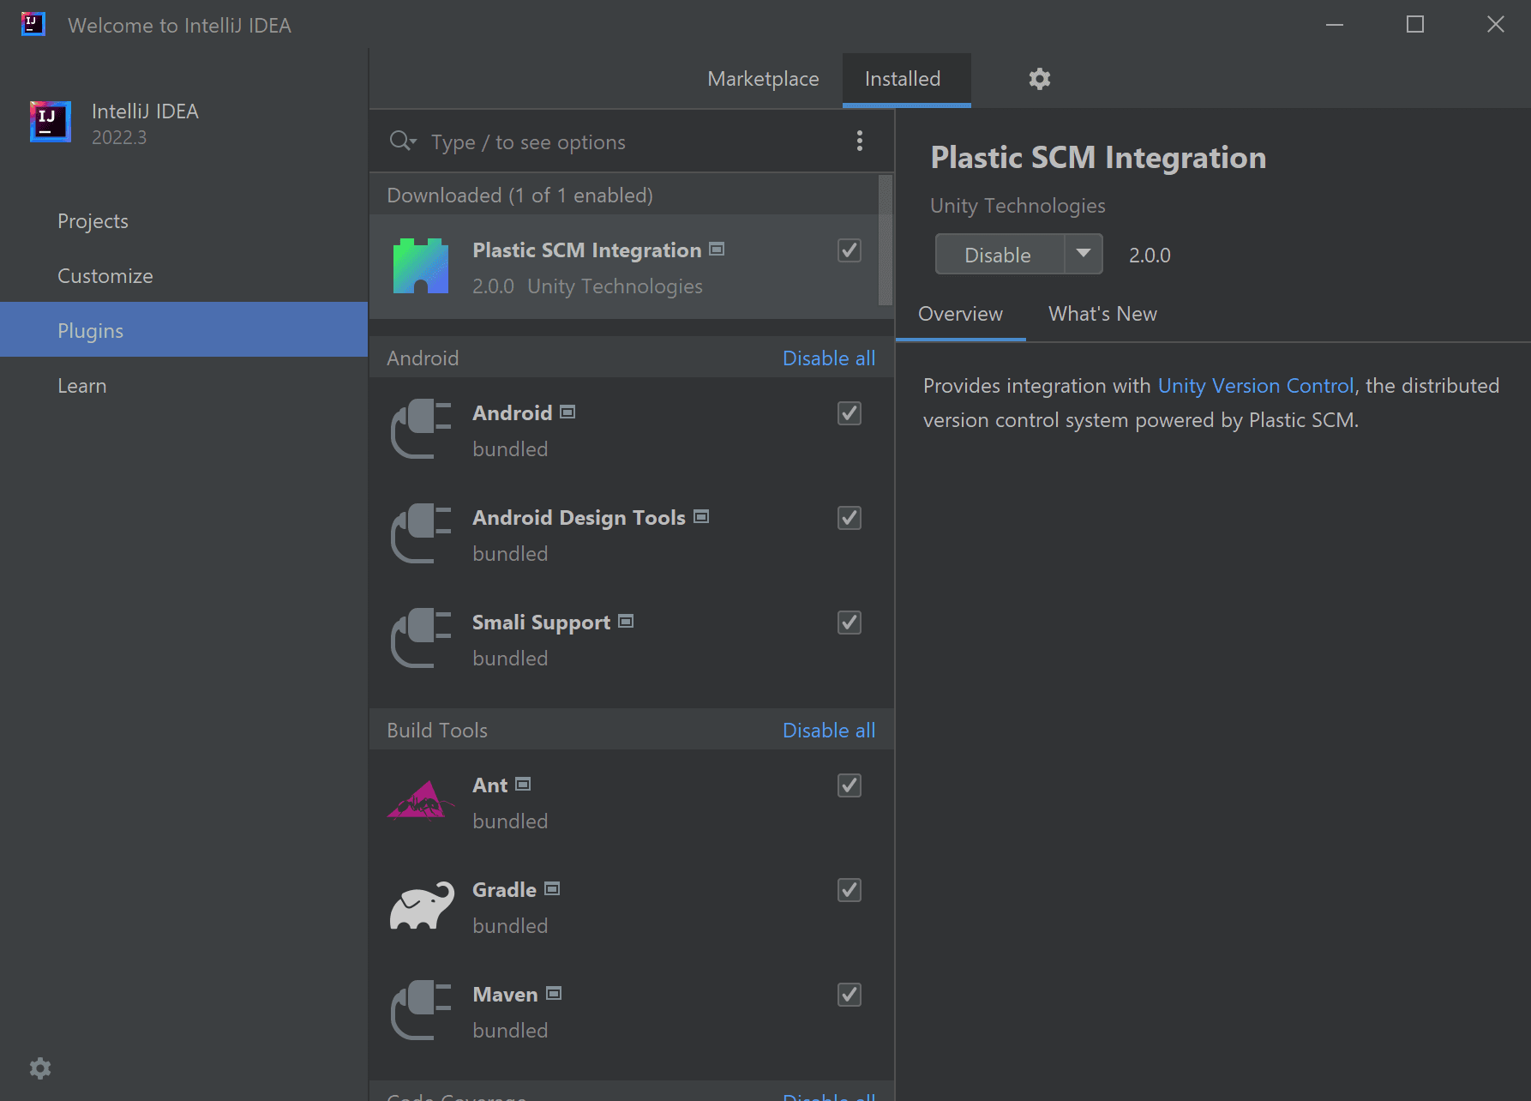Click the small marker icon beside Maven
The width and height of the screenshot is (1531, 1101).
pyautogui.click(x=554, y=994)
